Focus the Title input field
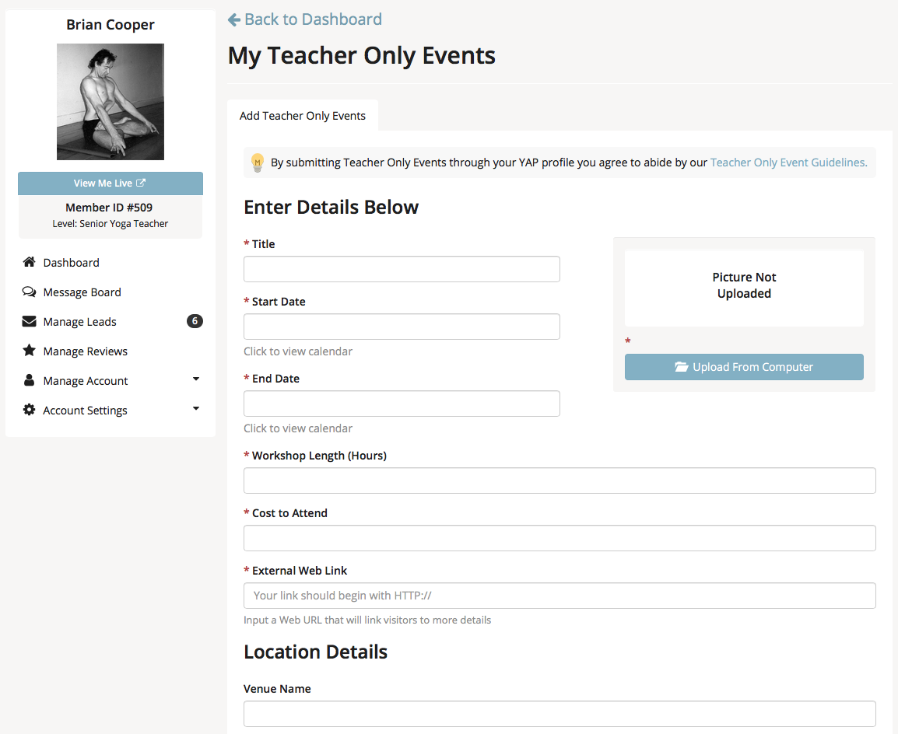This screenshot has height=734, width=898. 402,269
